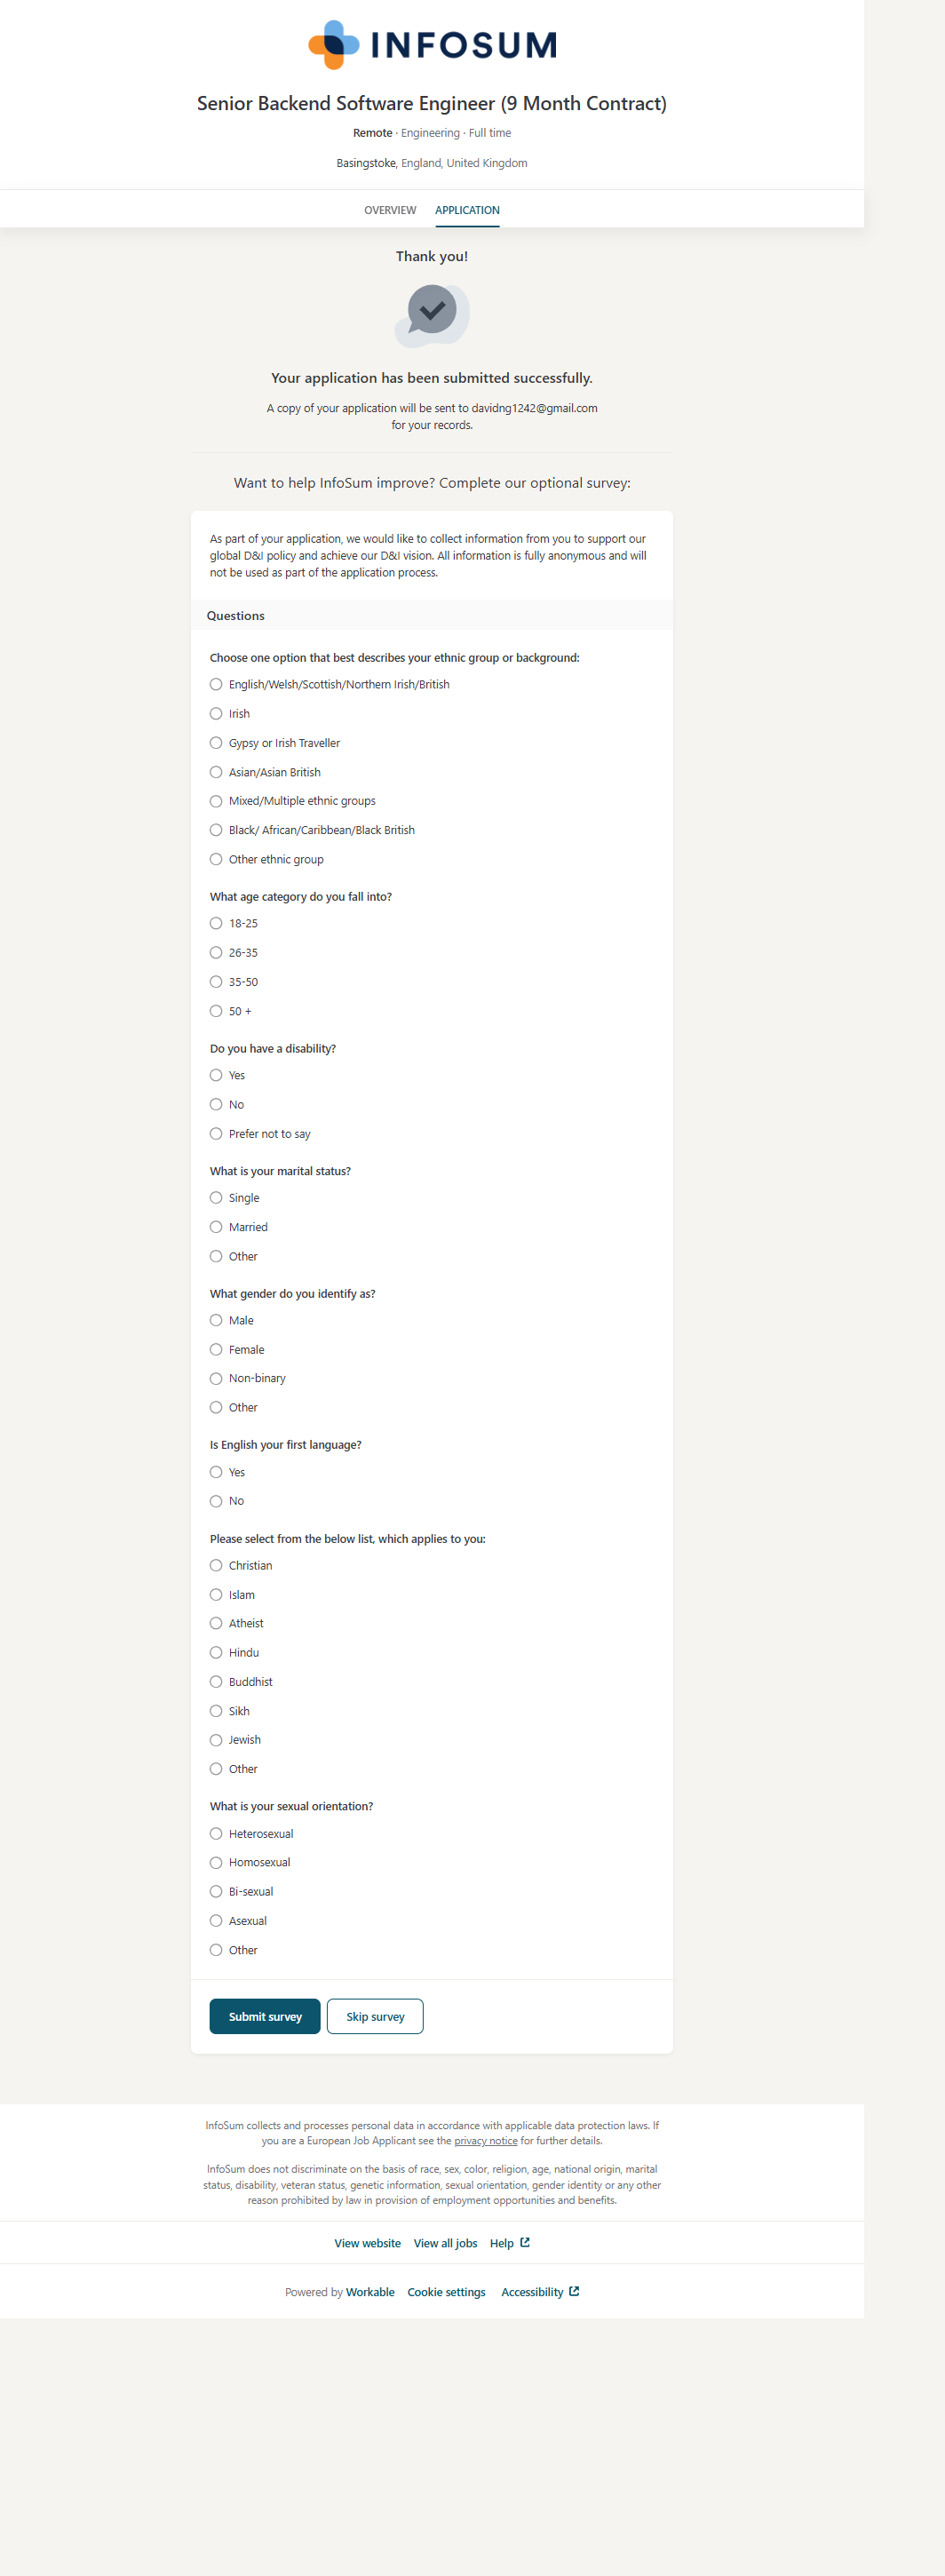
Task: Click the InfoSum logo icon
Action: [334, 45]
